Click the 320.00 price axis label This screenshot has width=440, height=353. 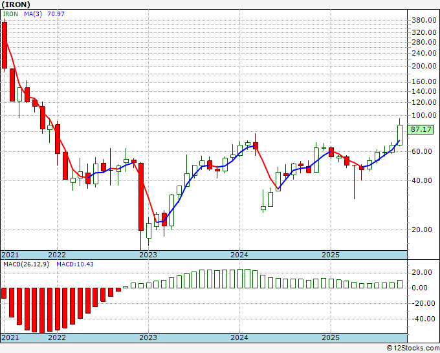424,32
